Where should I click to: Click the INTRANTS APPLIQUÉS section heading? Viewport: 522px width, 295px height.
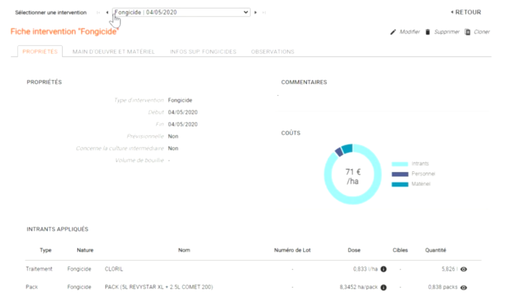click(58, 229)
